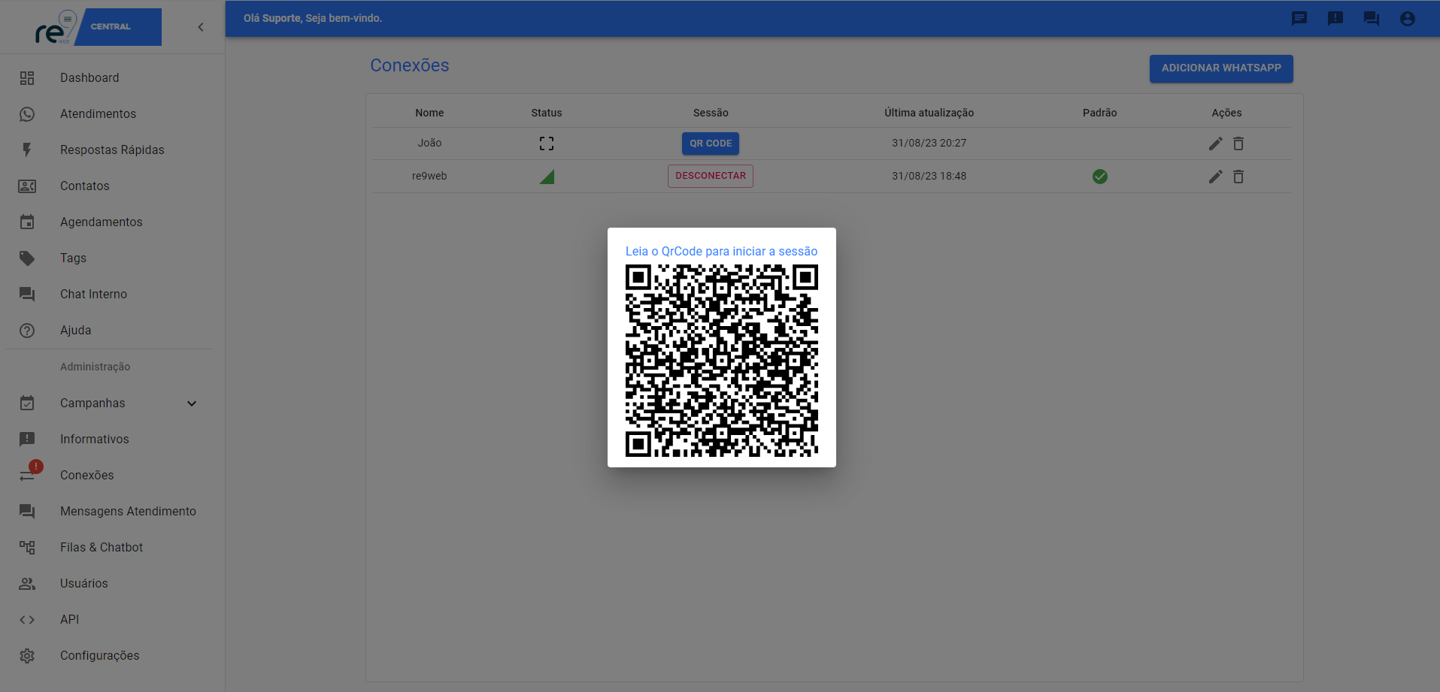The image size is (1440, 692).
Task: Open the Dashboard menu item
Action: coord(113,78)
